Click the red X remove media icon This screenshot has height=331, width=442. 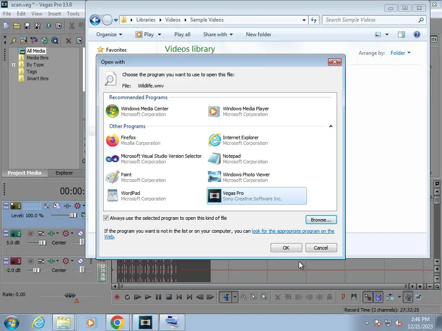point(69,41)
